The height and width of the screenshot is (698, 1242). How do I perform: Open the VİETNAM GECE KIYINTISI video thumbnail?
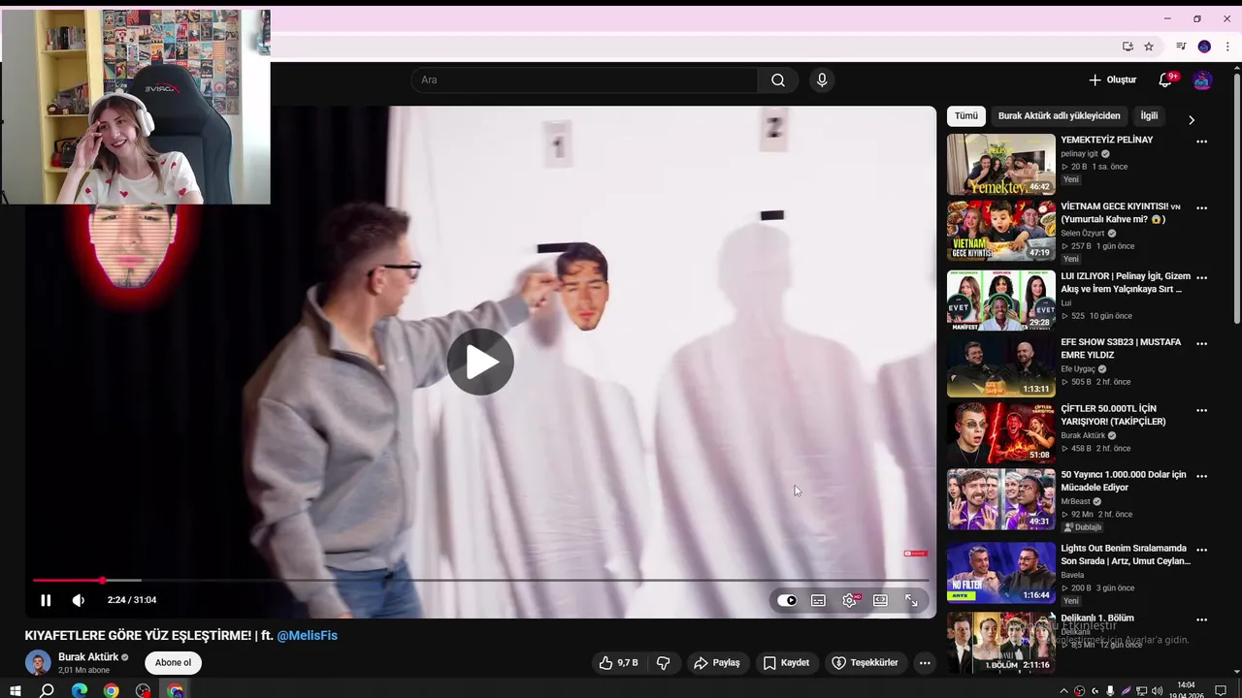(1000, 231)
